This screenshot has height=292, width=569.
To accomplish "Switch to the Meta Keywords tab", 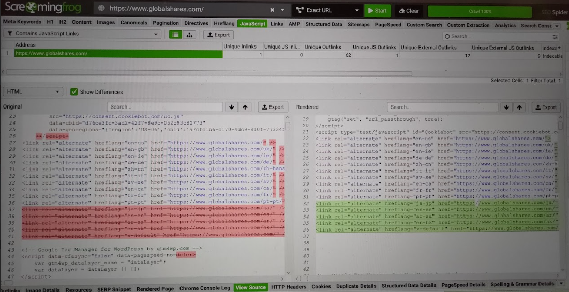I will [22, 22].
